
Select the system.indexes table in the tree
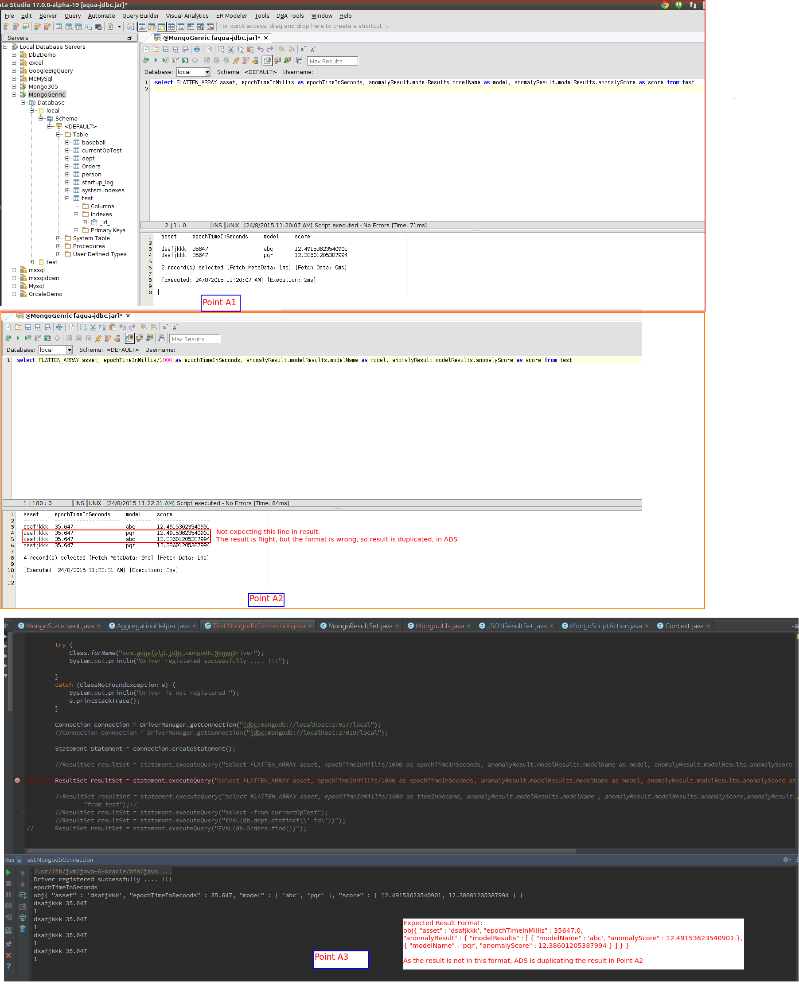coord(103,191)
